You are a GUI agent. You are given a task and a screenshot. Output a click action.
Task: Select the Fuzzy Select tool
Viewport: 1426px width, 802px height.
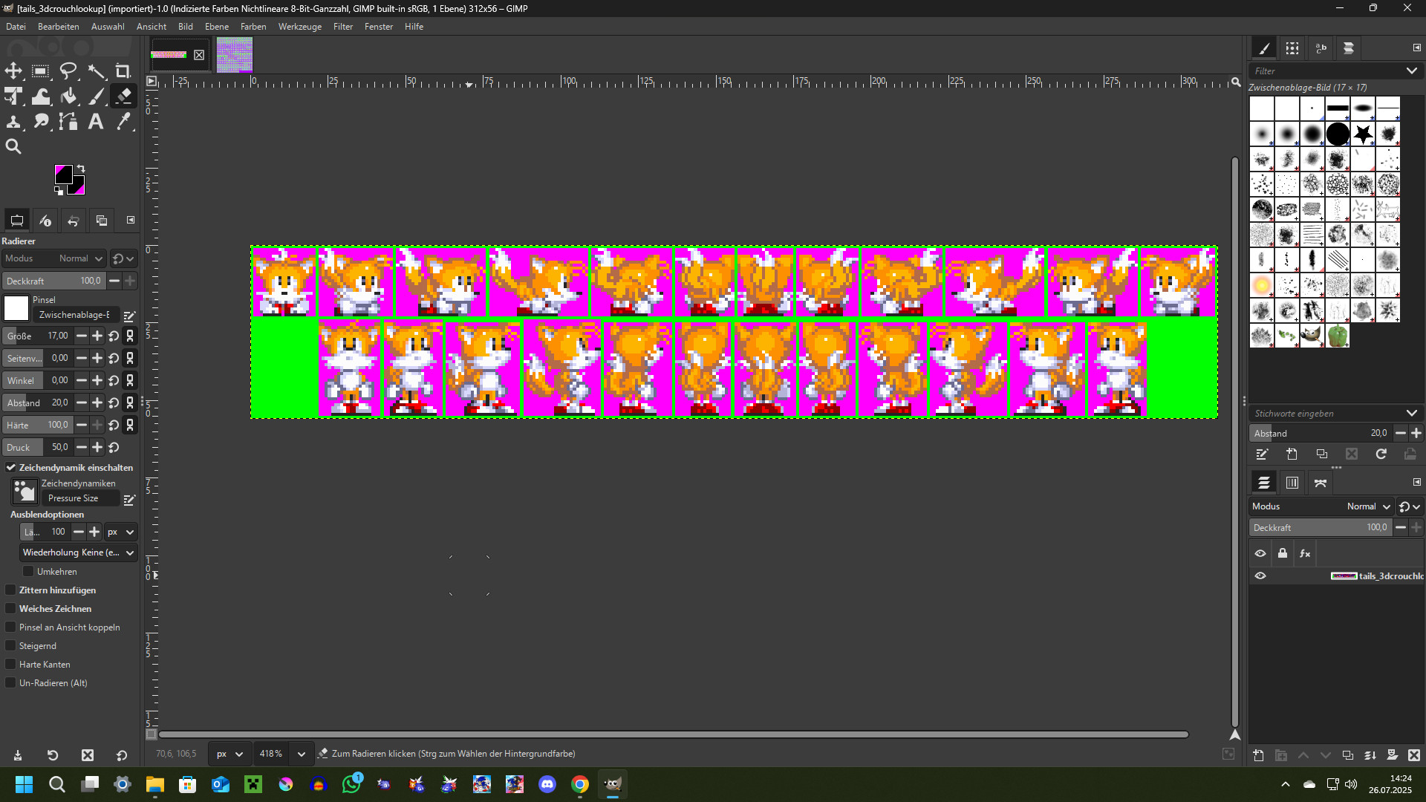pos(97,71)
